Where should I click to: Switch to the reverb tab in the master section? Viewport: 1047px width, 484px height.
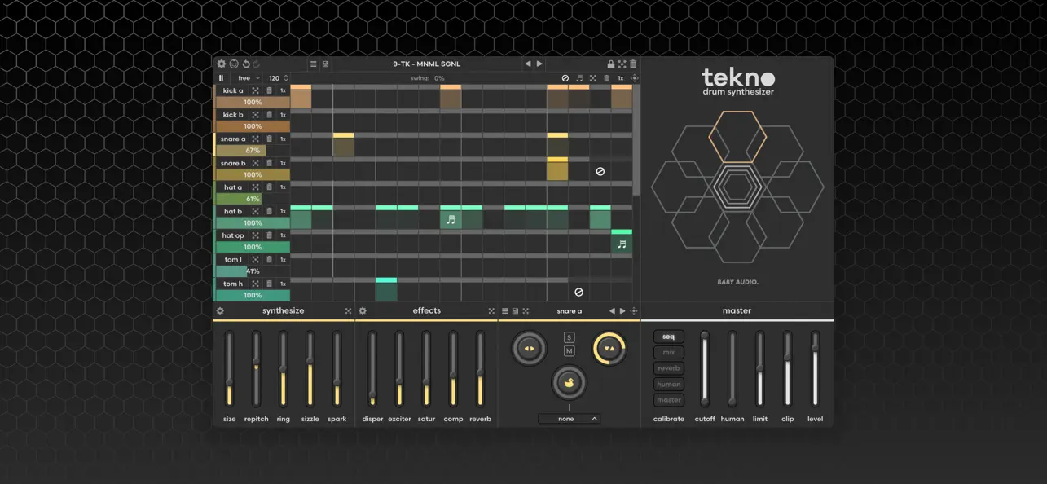tap(668, 367)
